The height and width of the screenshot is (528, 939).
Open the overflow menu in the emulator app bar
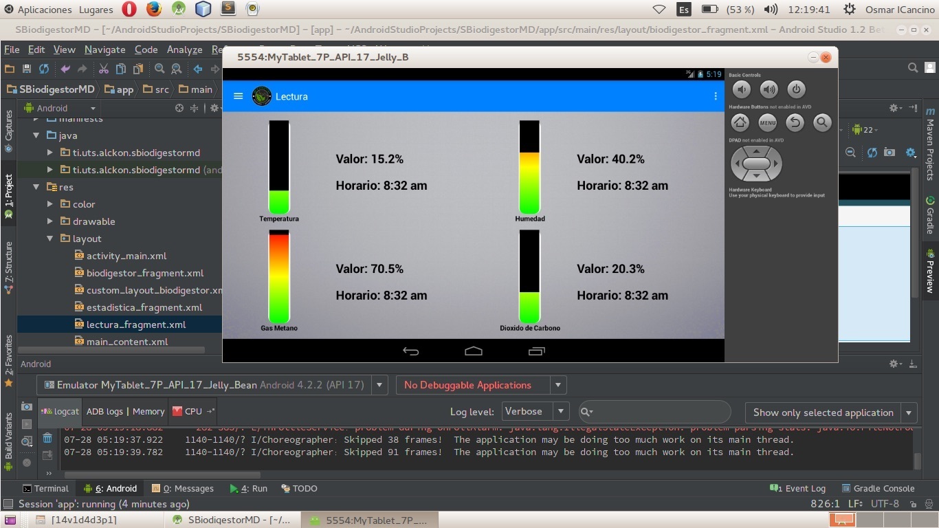pos(716,96)
